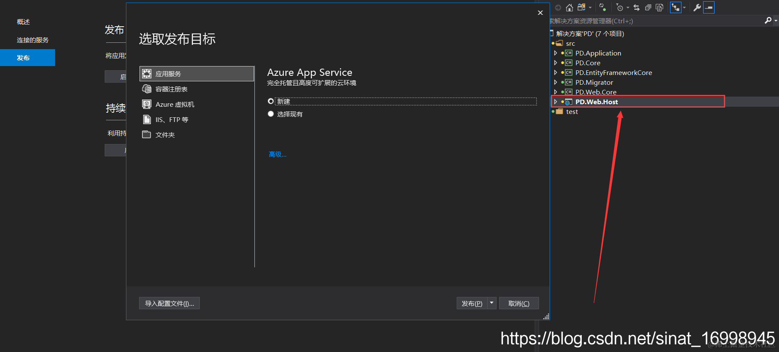Select the Container Registry publish target
779x352 pixels.
pos(197,89)
